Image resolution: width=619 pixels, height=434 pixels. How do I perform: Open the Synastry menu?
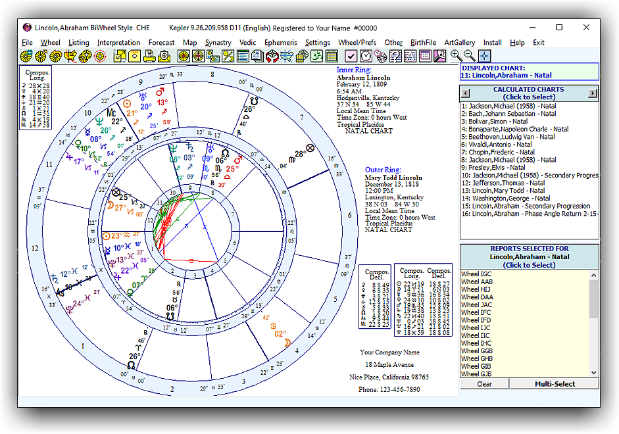coord(218,43)
